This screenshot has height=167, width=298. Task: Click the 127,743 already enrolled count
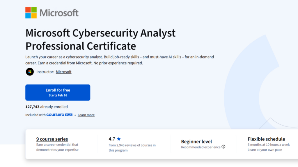[47, 107]
